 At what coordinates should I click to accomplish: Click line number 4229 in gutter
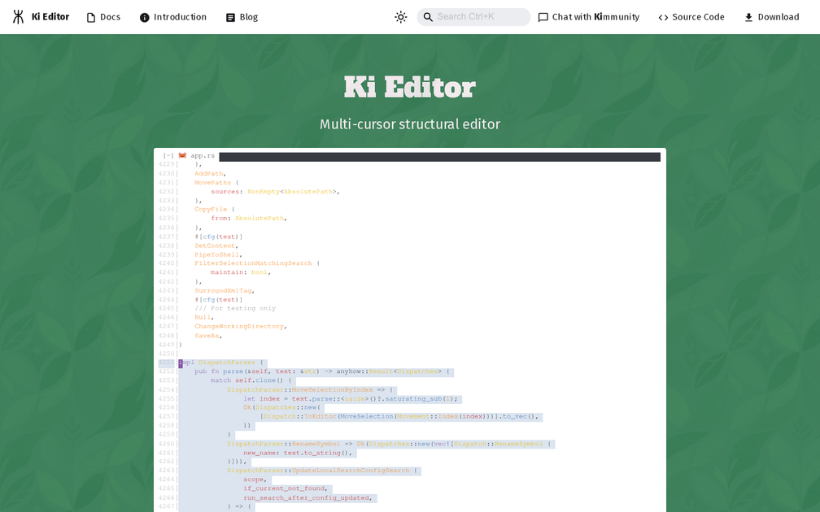[166, 164]
